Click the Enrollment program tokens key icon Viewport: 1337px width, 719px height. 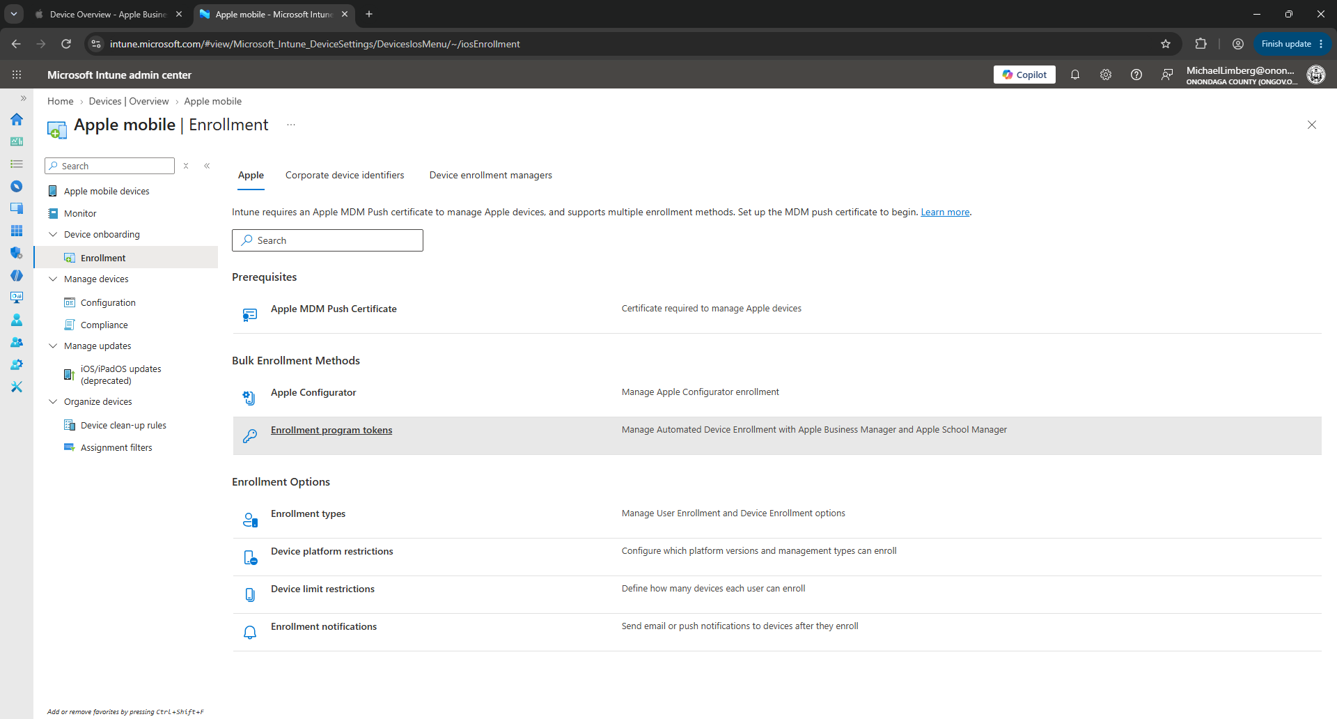(250, 436)
